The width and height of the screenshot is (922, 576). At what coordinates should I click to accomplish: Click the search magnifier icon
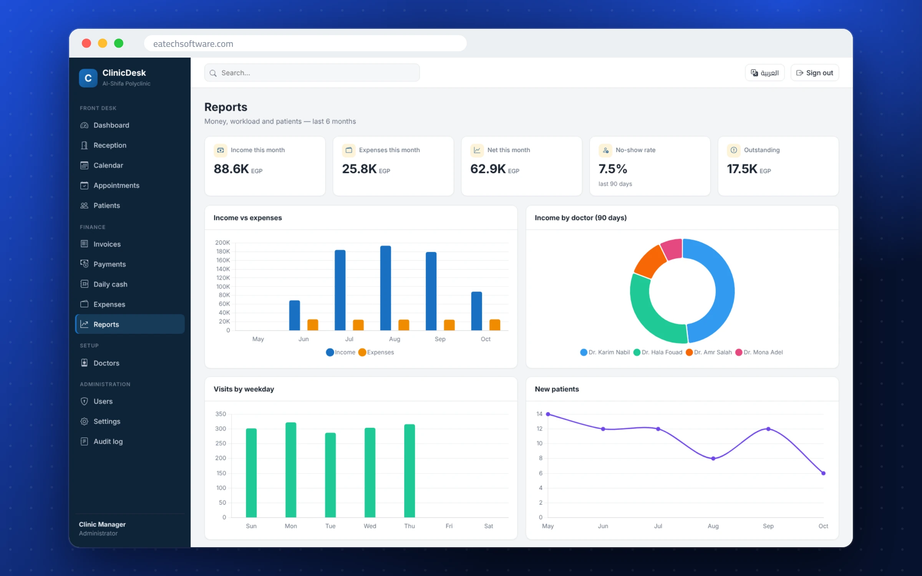[x=213, y=73]
